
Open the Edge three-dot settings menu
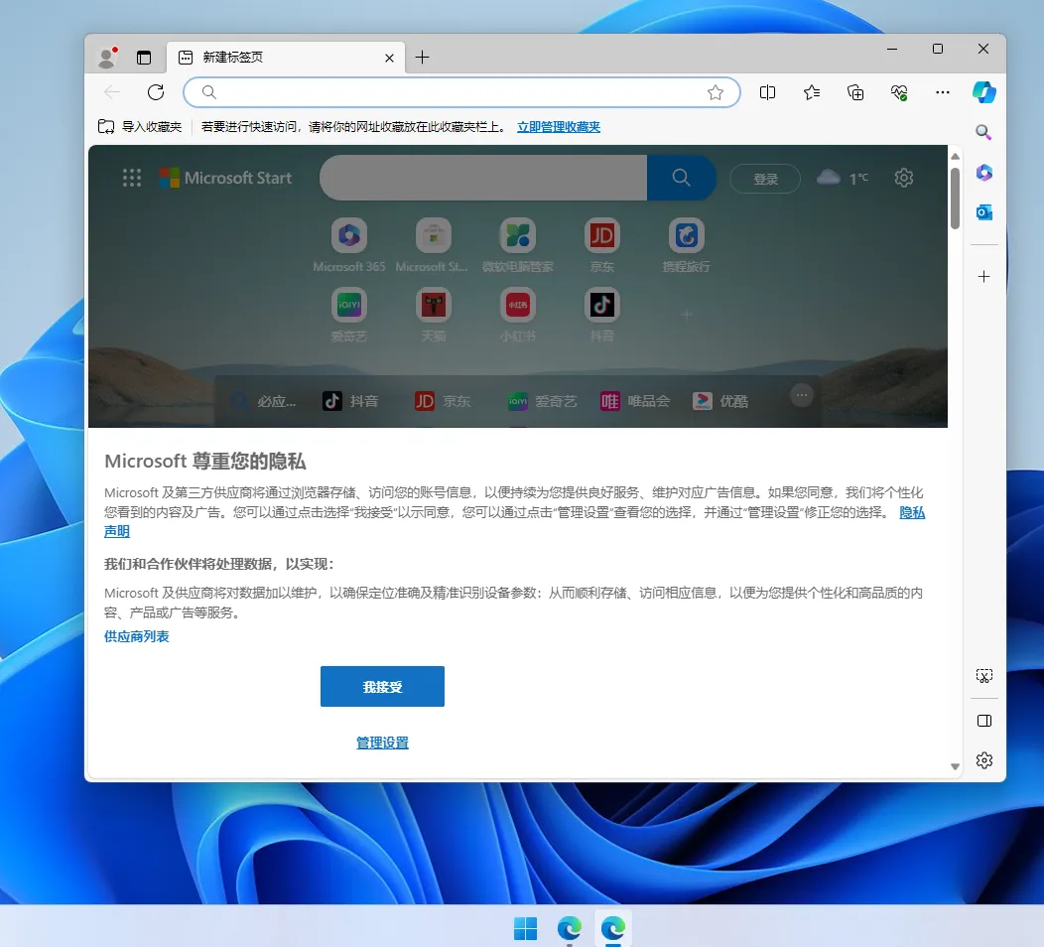coord(942,92)
